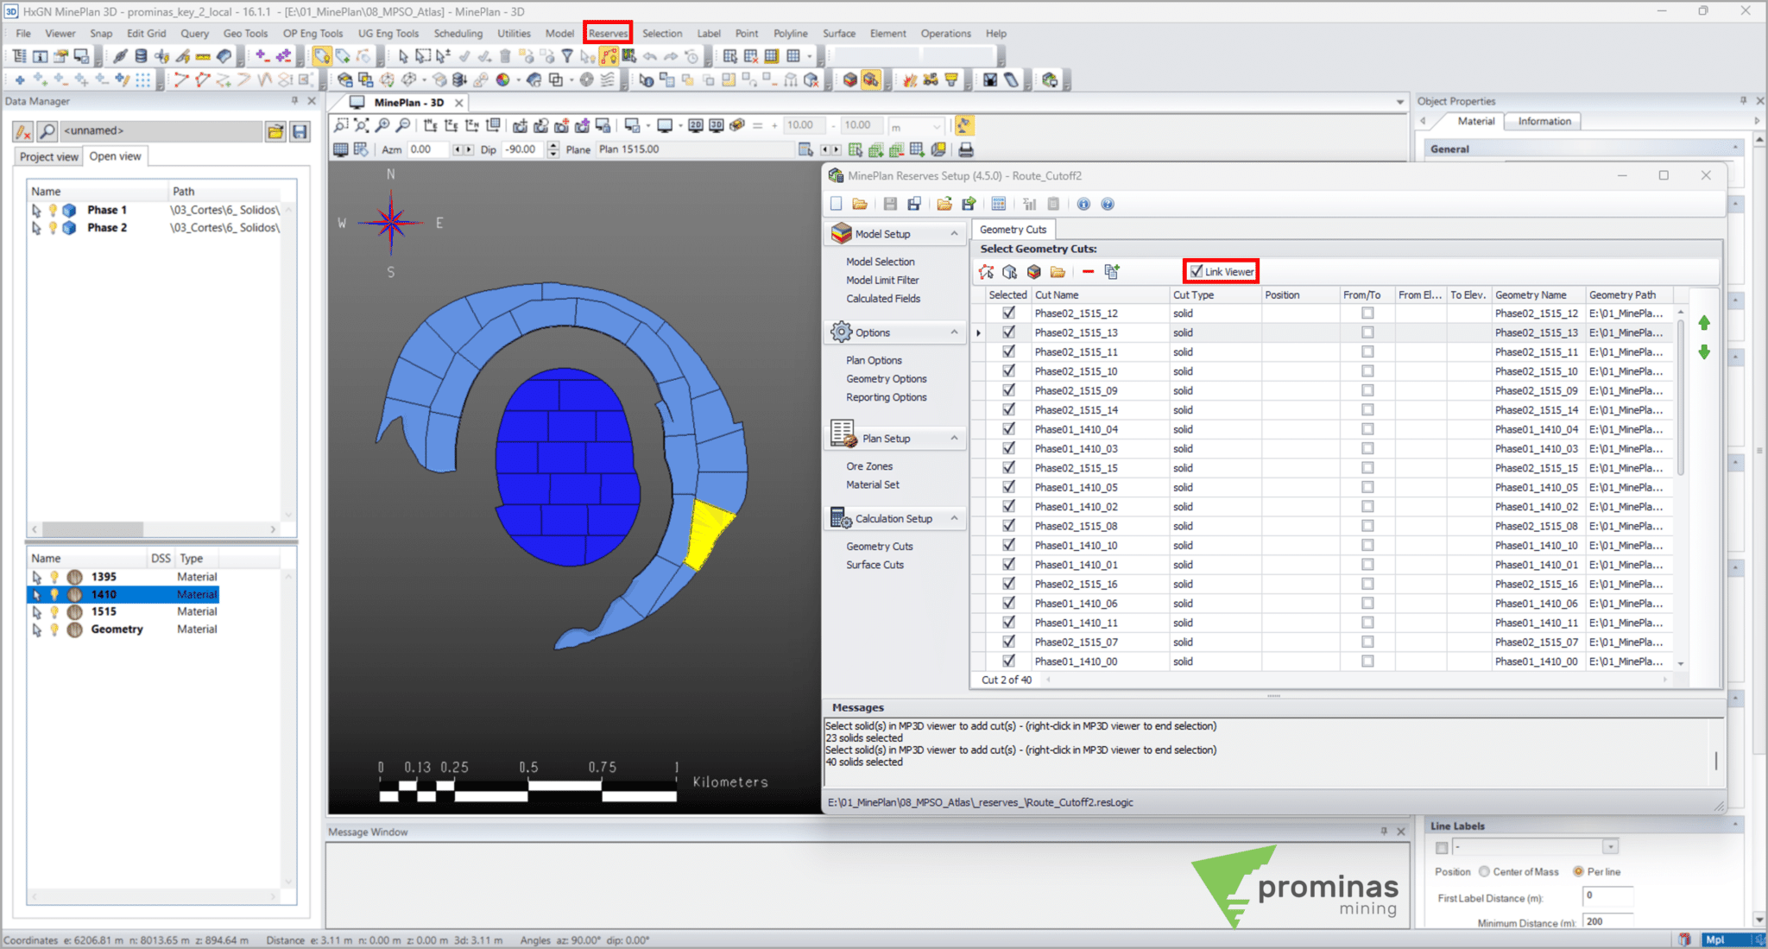The image size is (1768, 949).
Task: Uncheck Selected box for Phase02_1515_13
Action: coord(1008,332)
